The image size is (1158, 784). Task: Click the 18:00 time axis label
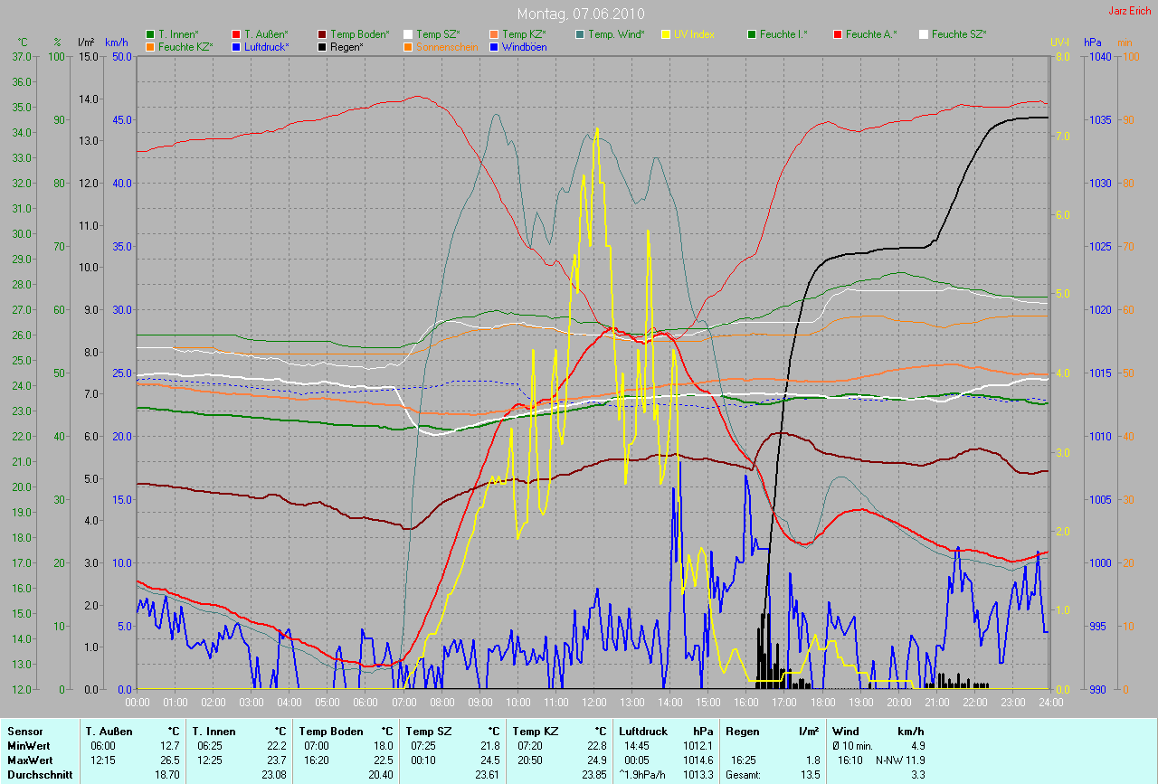point(822,702)
